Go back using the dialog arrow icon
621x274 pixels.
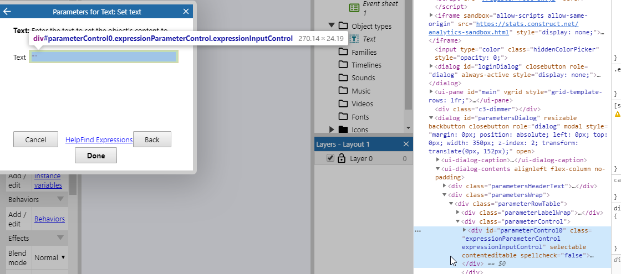point(7,12)
